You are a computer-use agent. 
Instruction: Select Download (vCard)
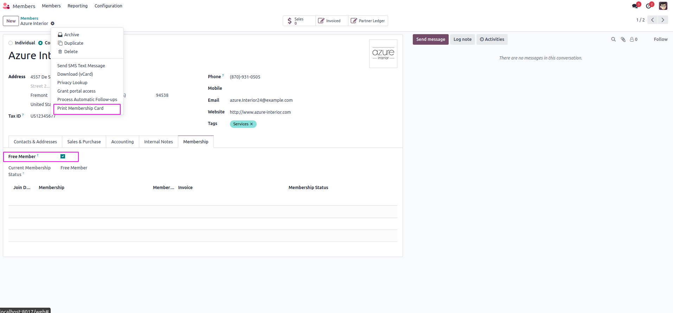click(x=87, y=74)
